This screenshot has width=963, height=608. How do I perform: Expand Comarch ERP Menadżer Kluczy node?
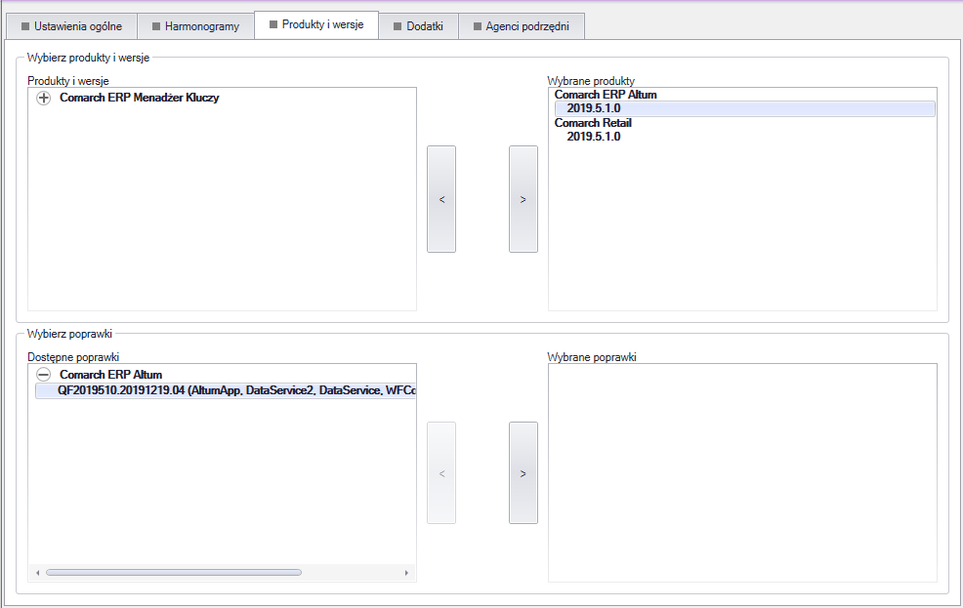click(44, 99)
